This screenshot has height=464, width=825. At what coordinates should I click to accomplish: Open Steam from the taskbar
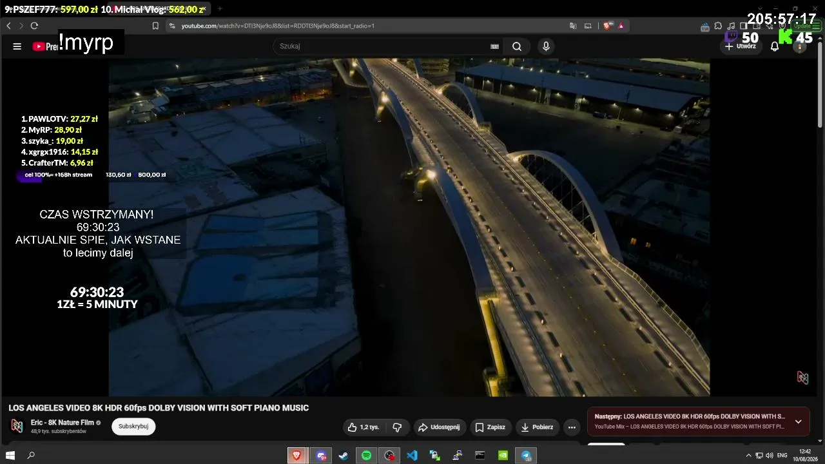(343, 456)
